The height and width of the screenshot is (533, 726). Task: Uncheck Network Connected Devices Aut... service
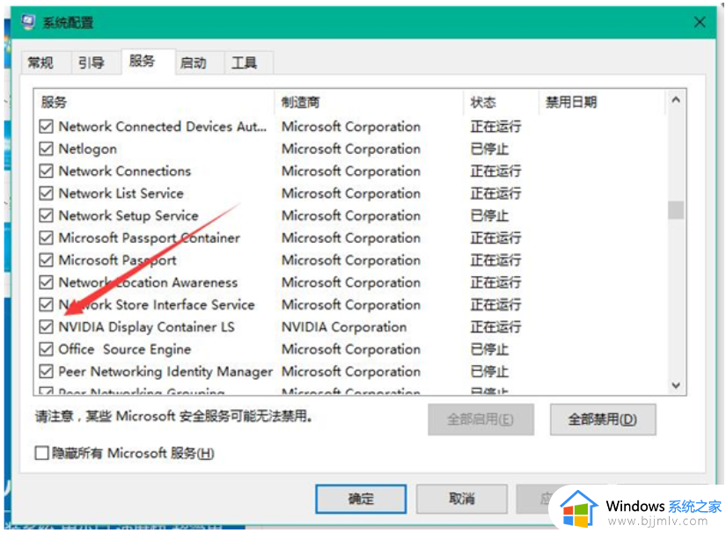(x=46, y=127)
